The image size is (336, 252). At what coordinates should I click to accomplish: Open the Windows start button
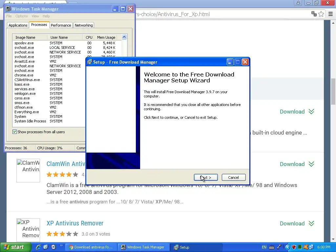15,247
